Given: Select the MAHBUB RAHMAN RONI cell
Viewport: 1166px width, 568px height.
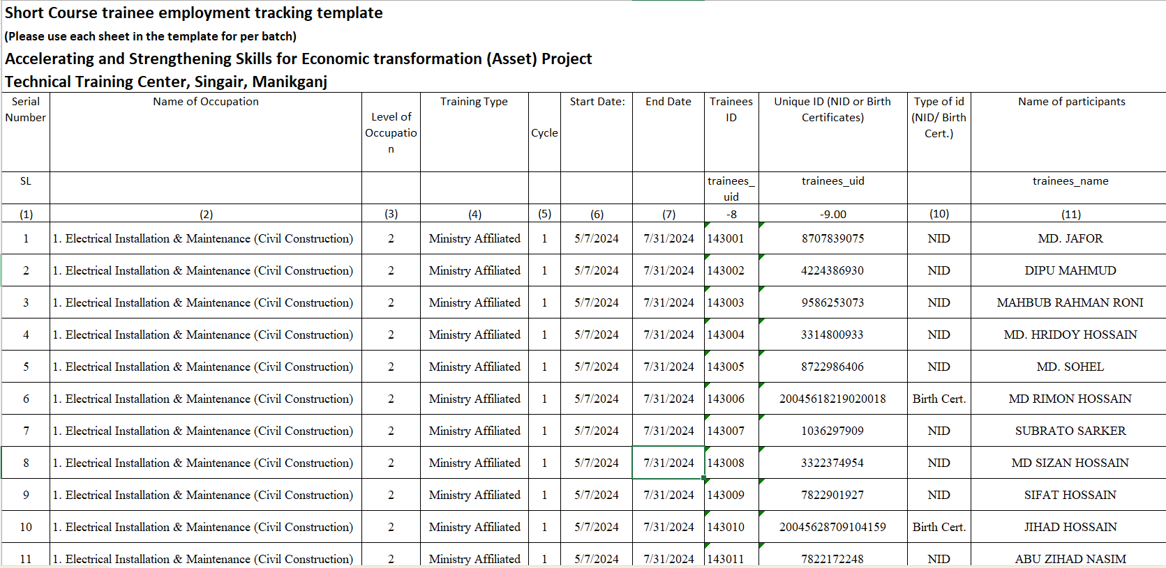Looking at the screenshot, I should tap(1070, 302).
